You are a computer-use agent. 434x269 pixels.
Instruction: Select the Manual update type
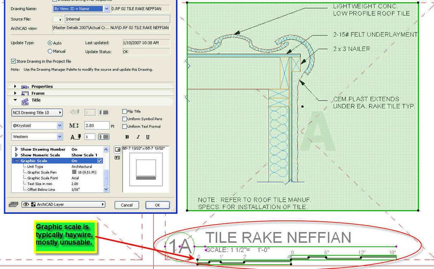click(50, 51)
